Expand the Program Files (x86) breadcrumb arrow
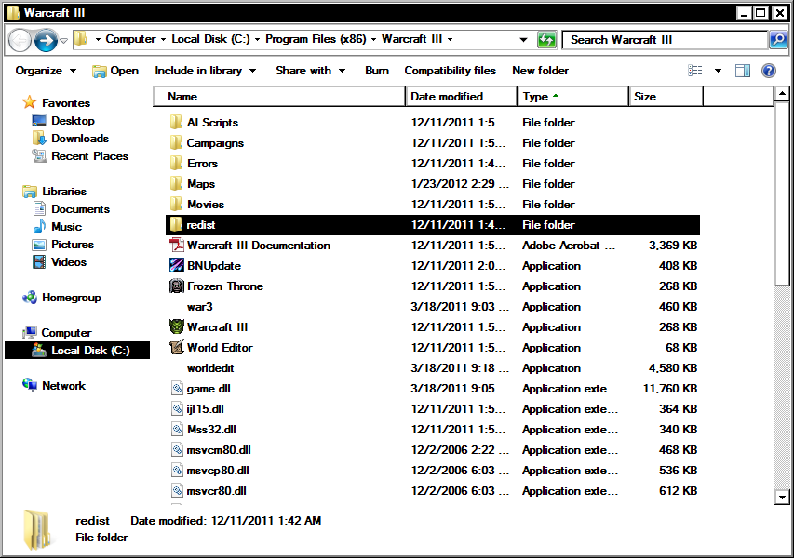Screen dimensions: 794x558 click(373, 39)
